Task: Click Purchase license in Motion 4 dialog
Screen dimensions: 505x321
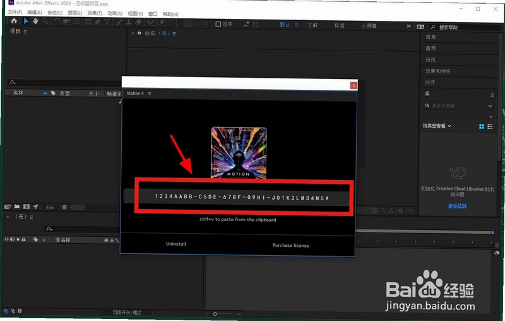Action: (x=290, y=246)
